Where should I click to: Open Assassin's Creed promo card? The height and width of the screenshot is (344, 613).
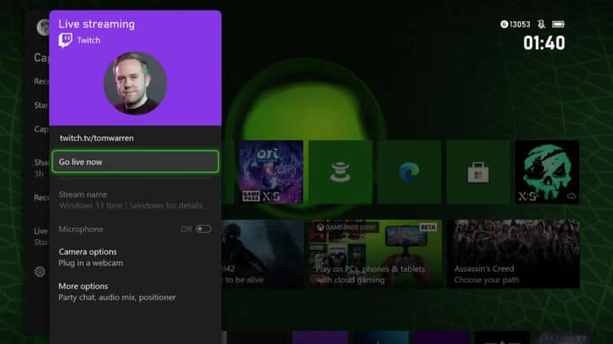click(x=513, y=254)
